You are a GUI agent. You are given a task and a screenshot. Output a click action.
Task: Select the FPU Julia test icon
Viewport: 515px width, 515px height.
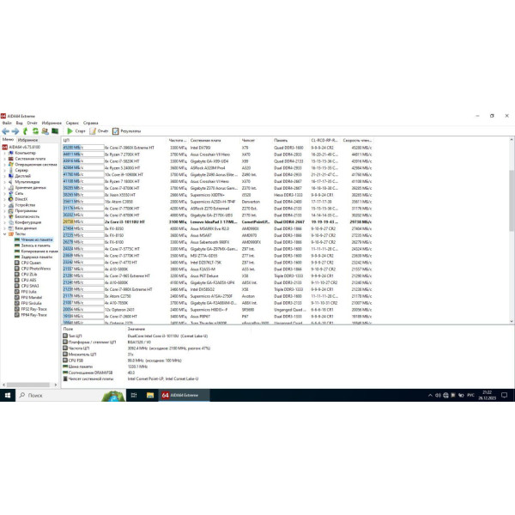point(17,292)
